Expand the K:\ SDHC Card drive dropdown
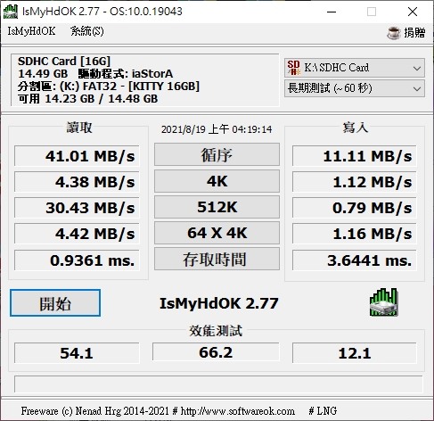The width and height of the screenshot is (434, 421). coord(355,68)
